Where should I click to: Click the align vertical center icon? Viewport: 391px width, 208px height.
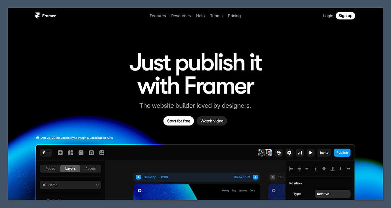(324, 169)
